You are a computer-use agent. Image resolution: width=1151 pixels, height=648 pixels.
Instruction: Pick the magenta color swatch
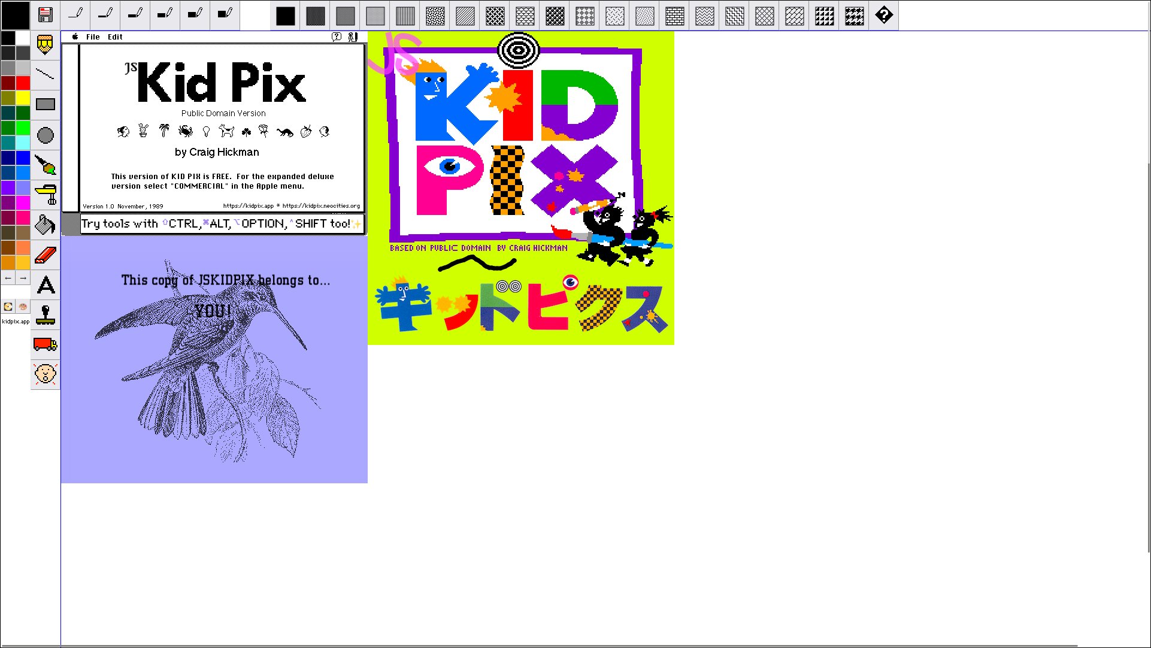point(23,202)
